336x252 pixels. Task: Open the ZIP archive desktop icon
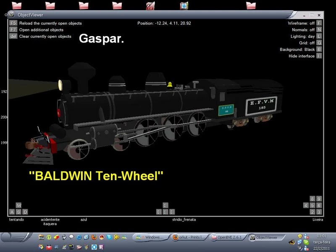(x=150, y=6)
